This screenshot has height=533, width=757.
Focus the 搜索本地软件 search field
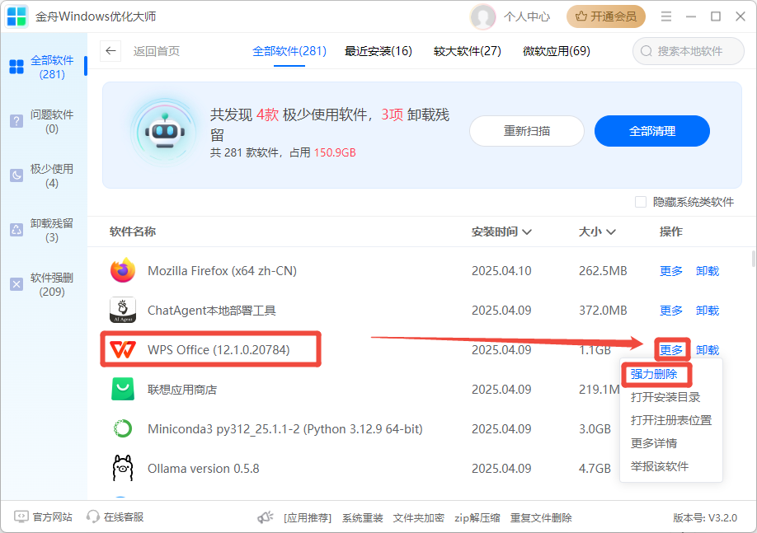click(x=689, y=51)
